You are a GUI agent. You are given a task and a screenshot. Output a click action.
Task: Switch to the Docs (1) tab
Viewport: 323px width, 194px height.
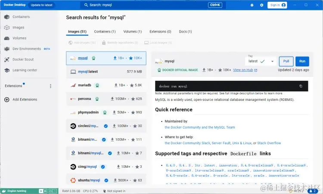(x=185, y=32)
